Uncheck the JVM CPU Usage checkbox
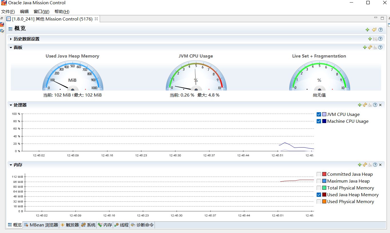This screenshot has height=233, width=390. click(319, 115)
